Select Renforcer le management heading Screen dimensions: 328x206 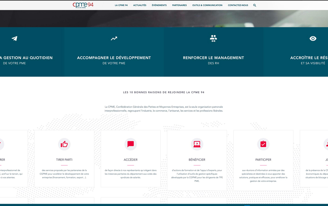tap(213, 58)
